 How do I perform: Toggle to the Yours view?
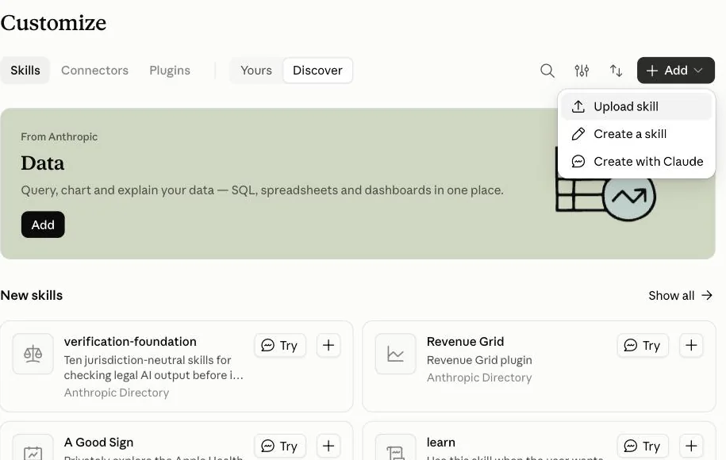point(256,71)
